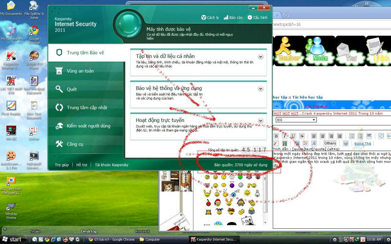Click the green protection status orb
This screenshot has width=391, height=244.
click(129, 25)
